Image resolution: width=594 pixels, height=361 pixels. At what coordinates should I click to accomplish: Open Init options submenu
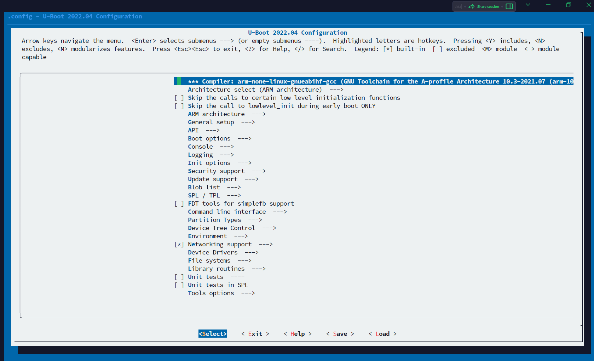[219, 163]
